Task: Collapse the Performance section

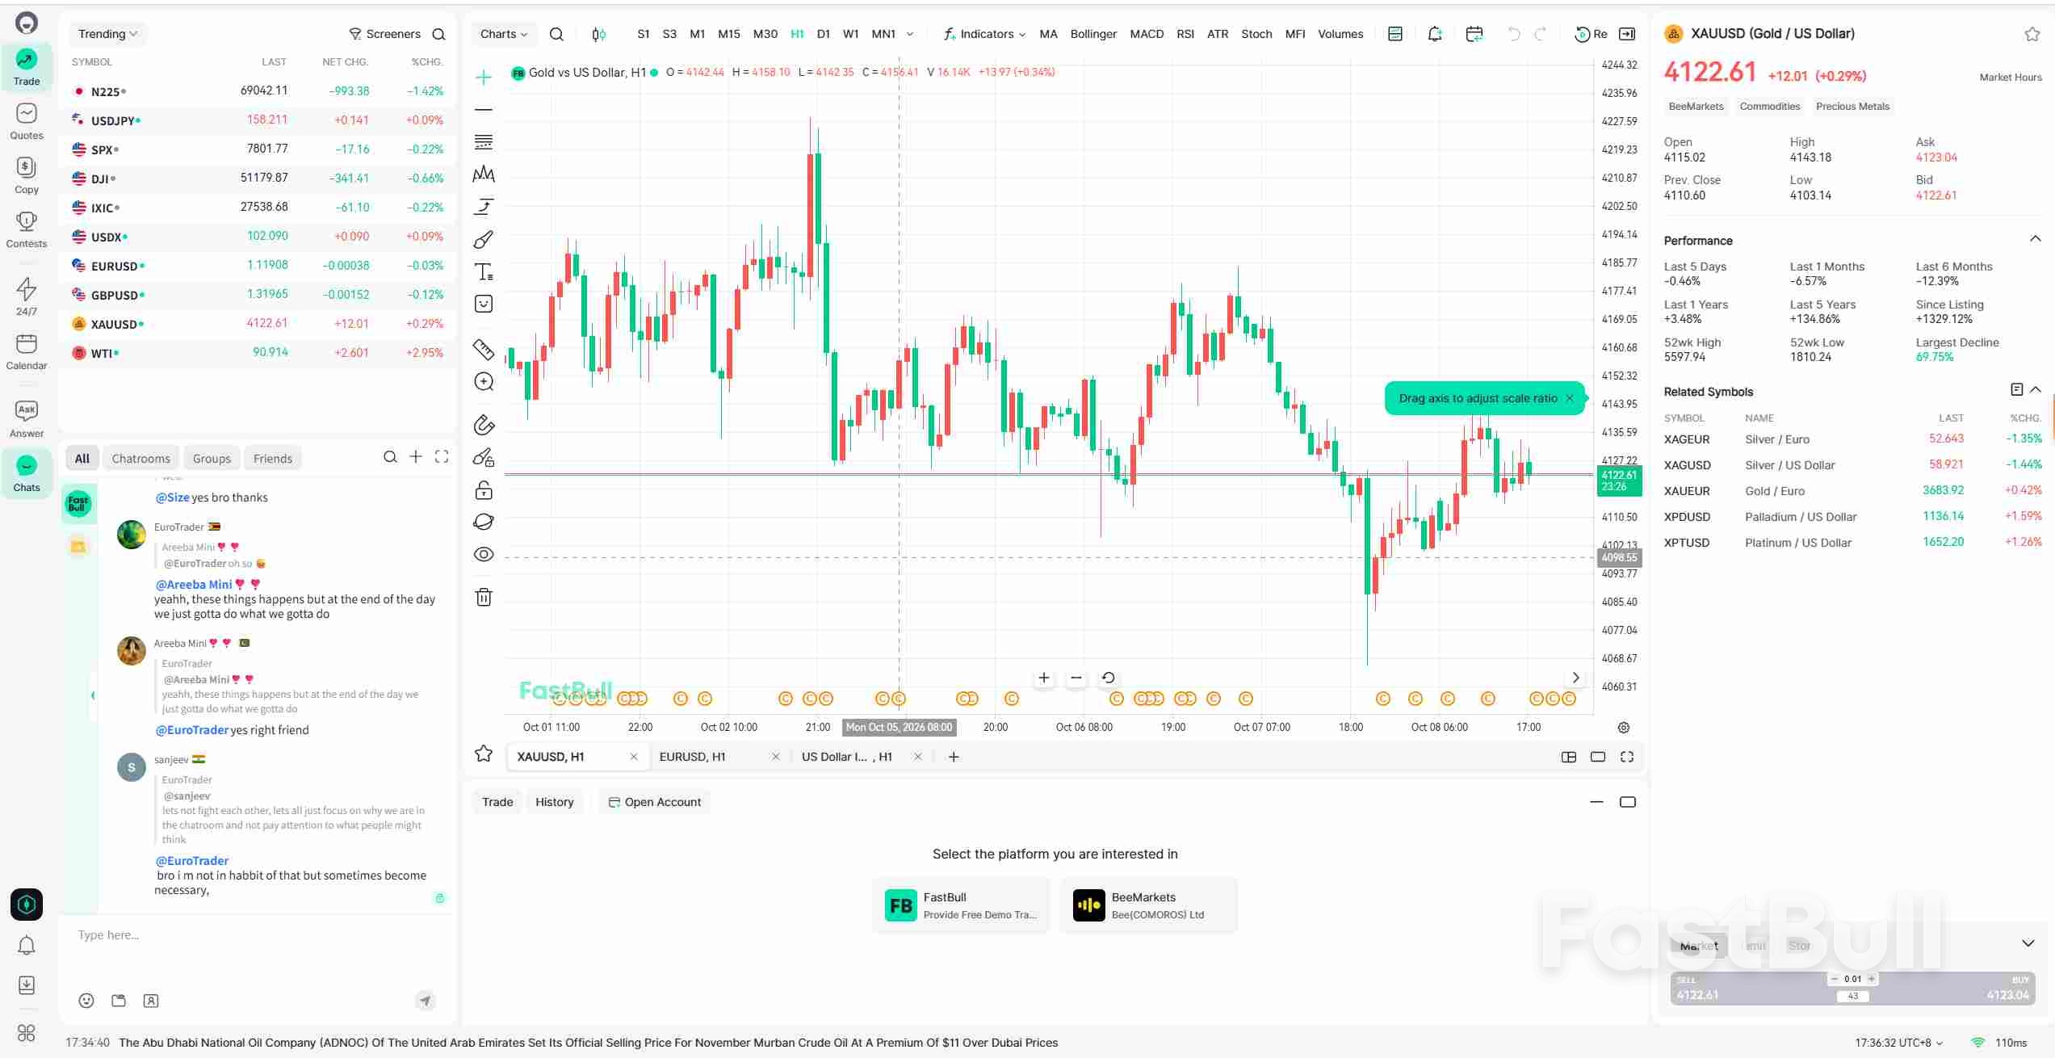Action: pyautogui.click(x=2035, y=239)
